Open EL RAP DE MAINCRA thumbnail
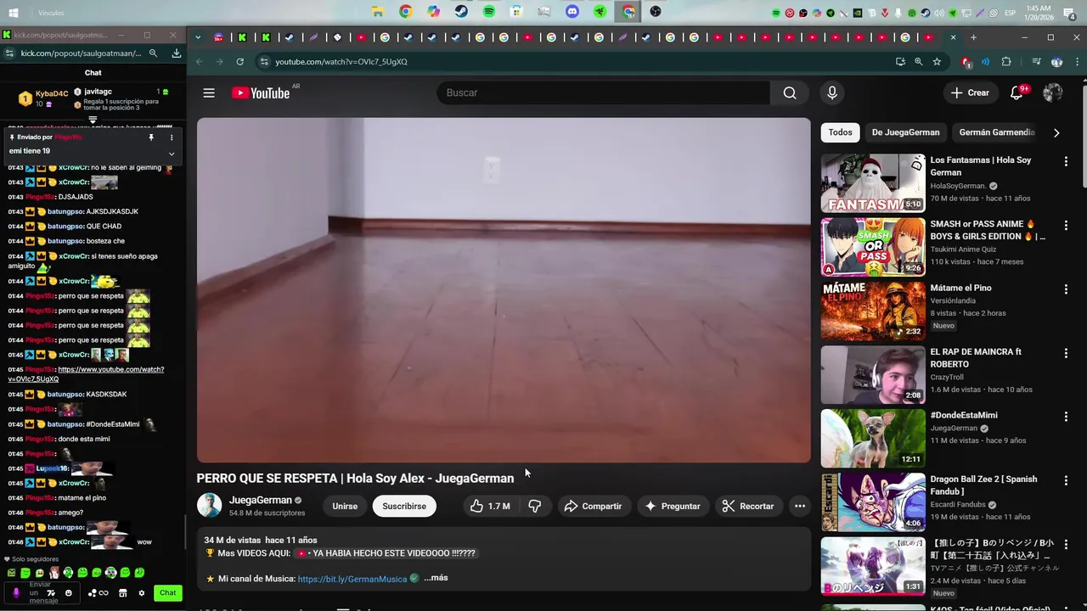This screenshot has height=611, width=1087. [873, 374]
